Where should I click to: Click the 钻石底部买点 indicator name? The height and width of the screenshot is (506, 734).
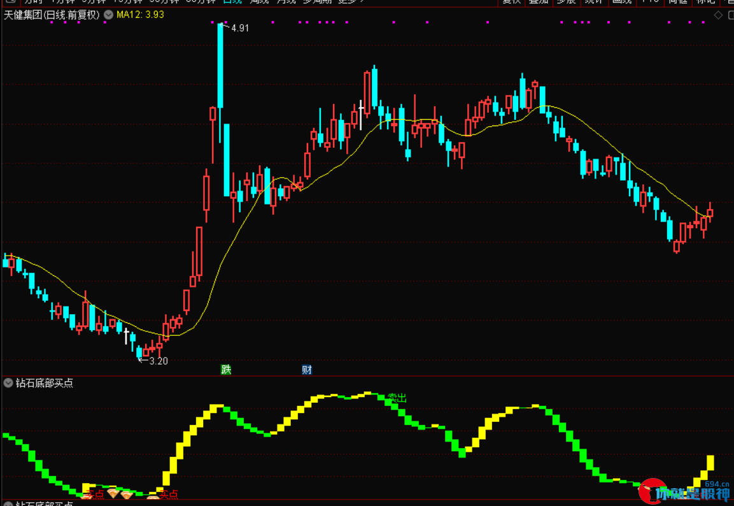click(x=45, y=383)
